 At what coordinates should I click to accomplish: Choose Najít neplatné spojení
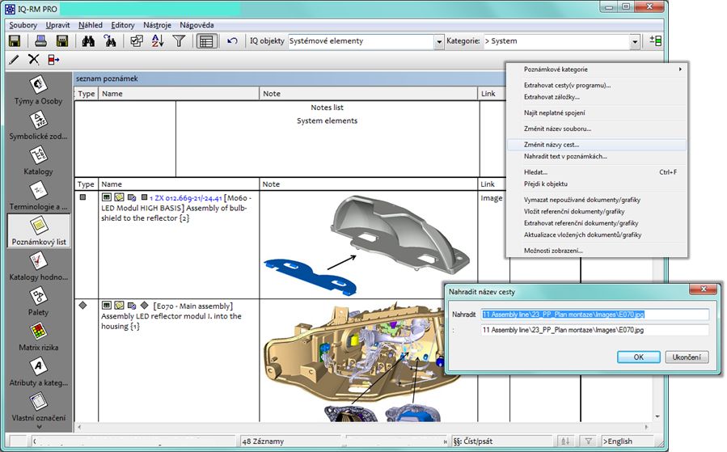(x=596, y=112)
